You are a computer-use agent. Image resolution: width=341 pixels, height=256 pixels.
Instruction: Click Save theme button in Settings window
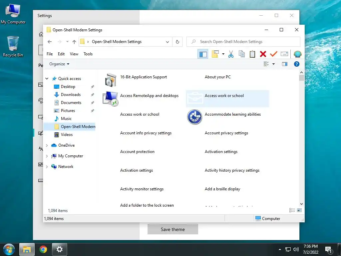click(x=173, y=229)
